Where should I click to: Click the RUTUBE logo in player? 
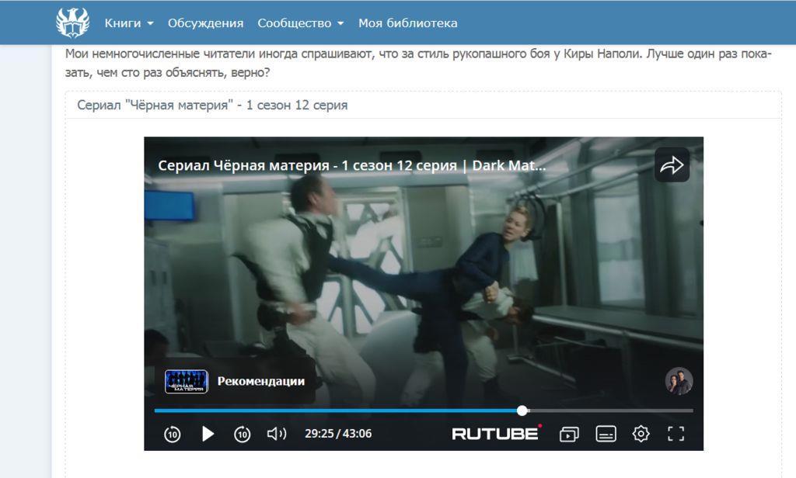tap(497, 434)
